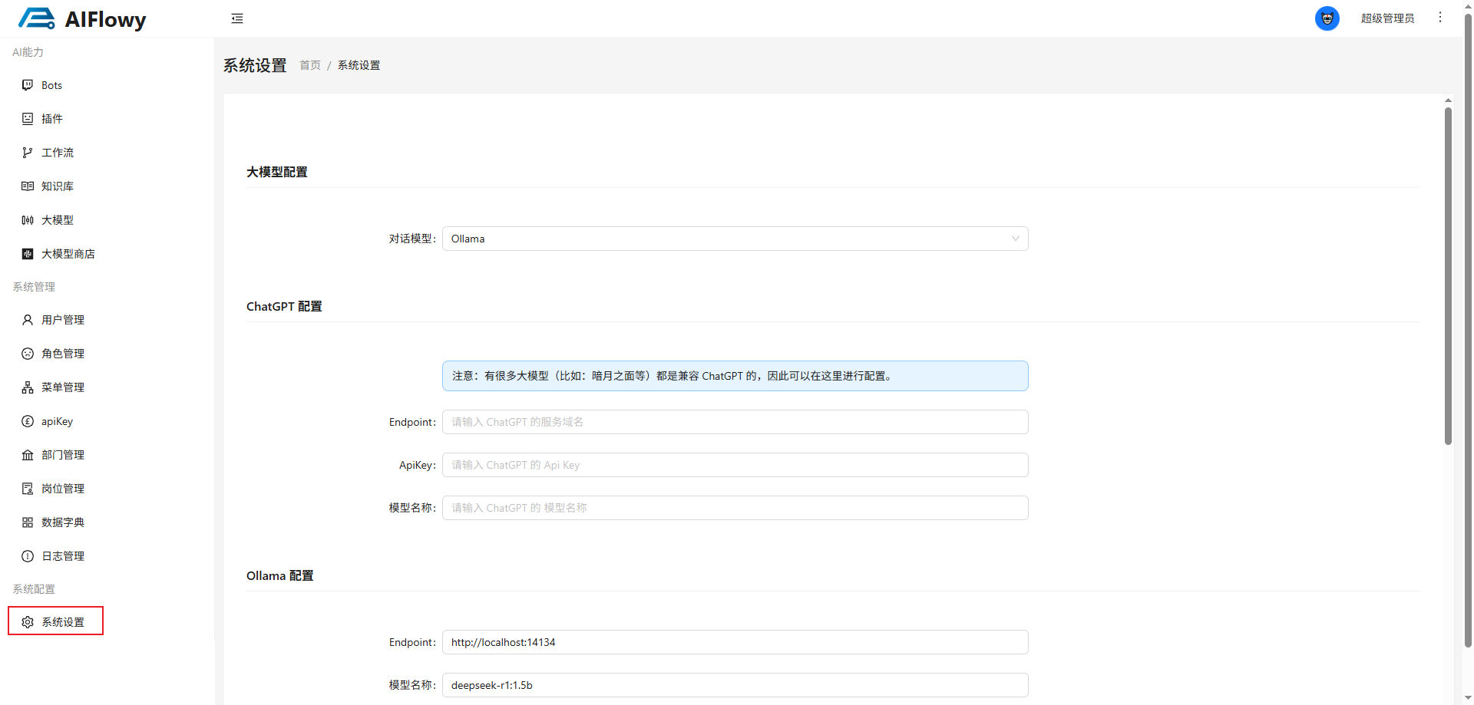Open the apiKey management section
The height and width of the screenshot is (705, 1474).
[57, 420]
